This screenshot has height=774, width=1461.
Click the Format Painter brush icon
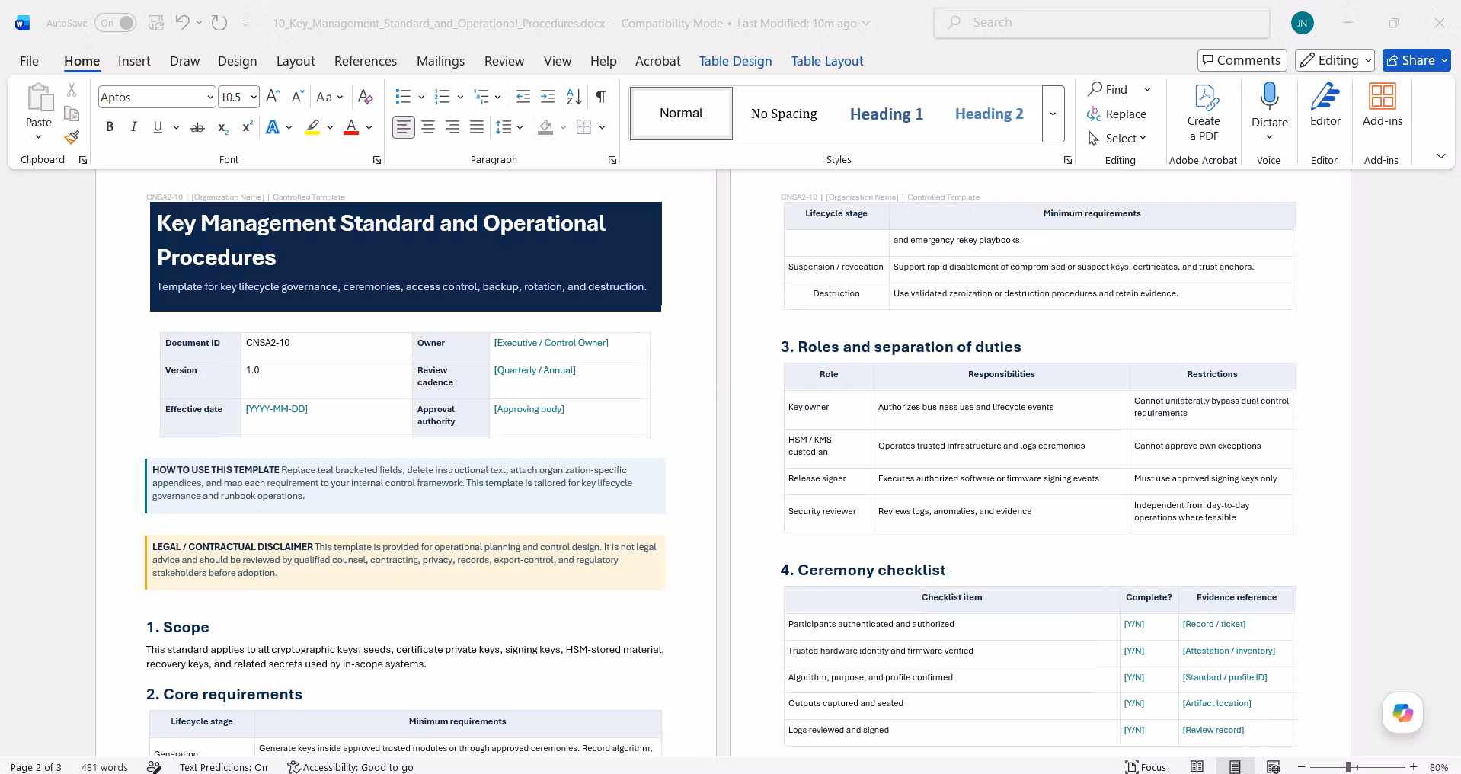[x=72, y=137]
